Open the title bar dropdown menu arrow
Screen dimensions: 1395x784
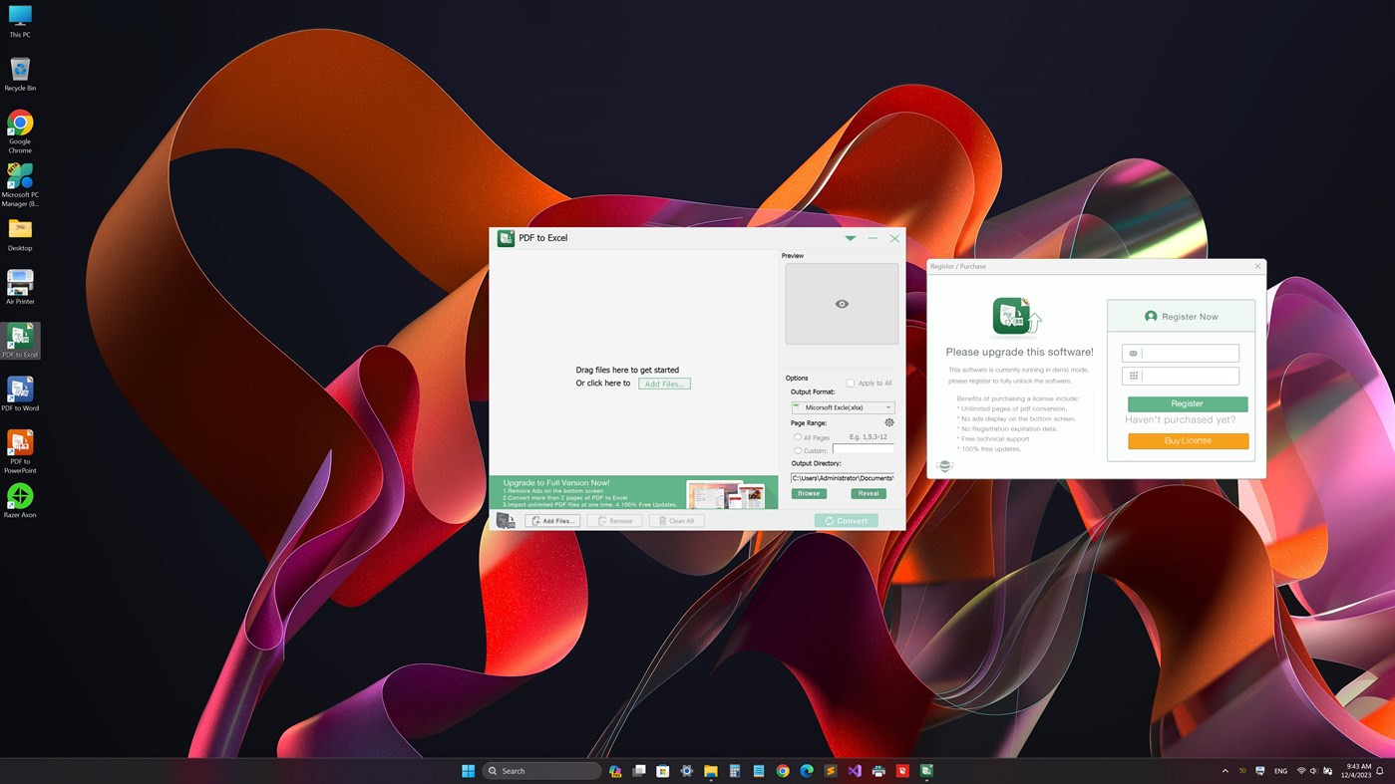pyautogui.click(x=851, y=239)
